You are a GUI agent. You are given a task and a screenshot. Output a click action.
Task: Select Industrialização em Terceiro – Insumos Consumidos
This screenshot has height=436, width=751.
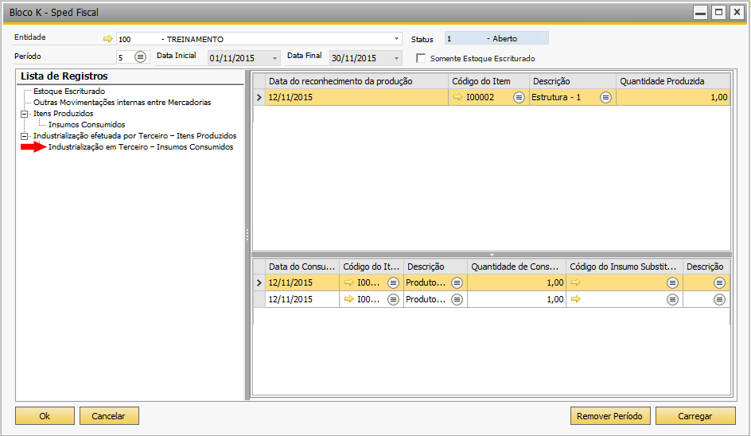point(141,146)
